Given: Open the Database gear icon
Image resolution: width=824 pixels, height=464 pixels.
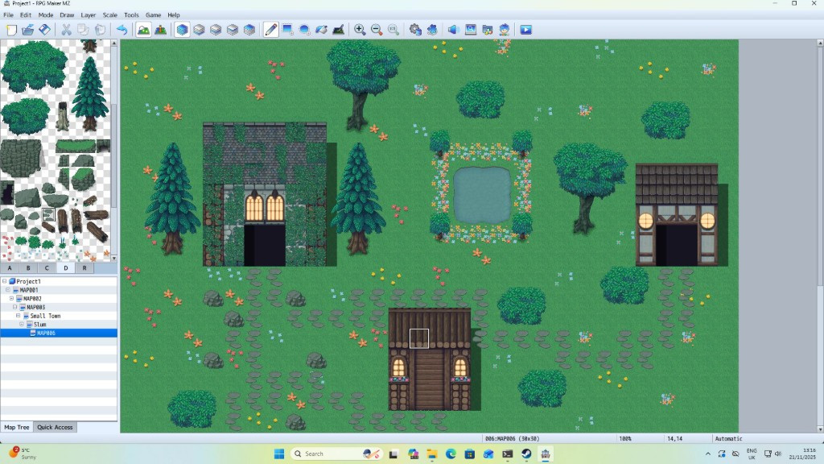Looking at the screenshot, I should (x=415, y=30).
